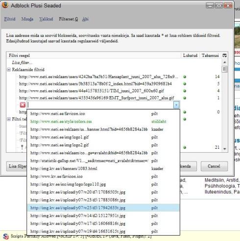Select 16631615t.jpg suggestion
The height and width of the screenshot is (241, 240).
point(103,232)
